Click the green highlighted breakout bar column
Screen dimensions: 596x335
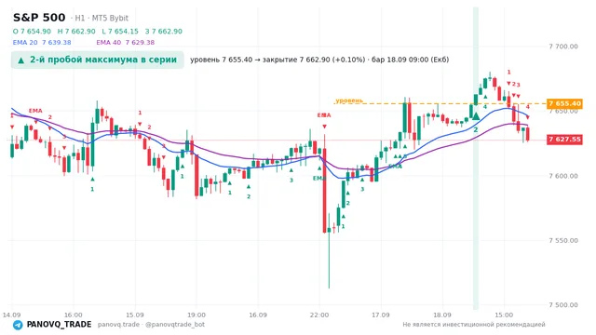tap(476, 157)
